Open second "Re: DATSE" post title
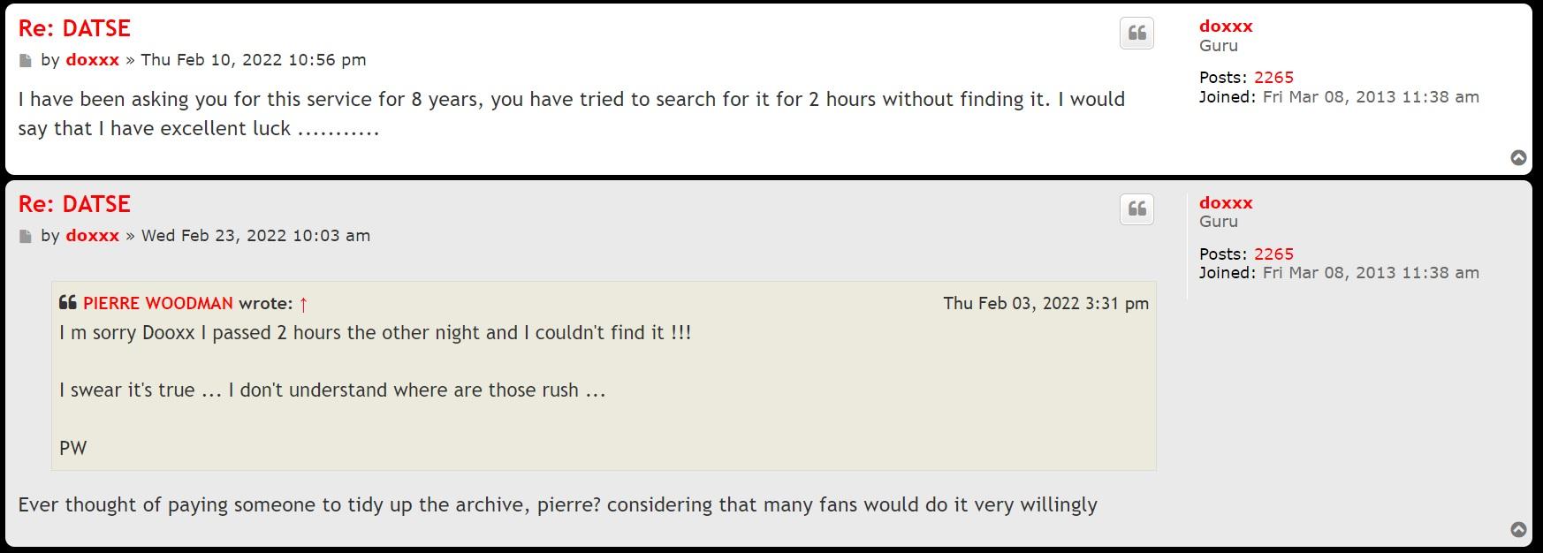The image size is (1543, 553). coord(74,204)
